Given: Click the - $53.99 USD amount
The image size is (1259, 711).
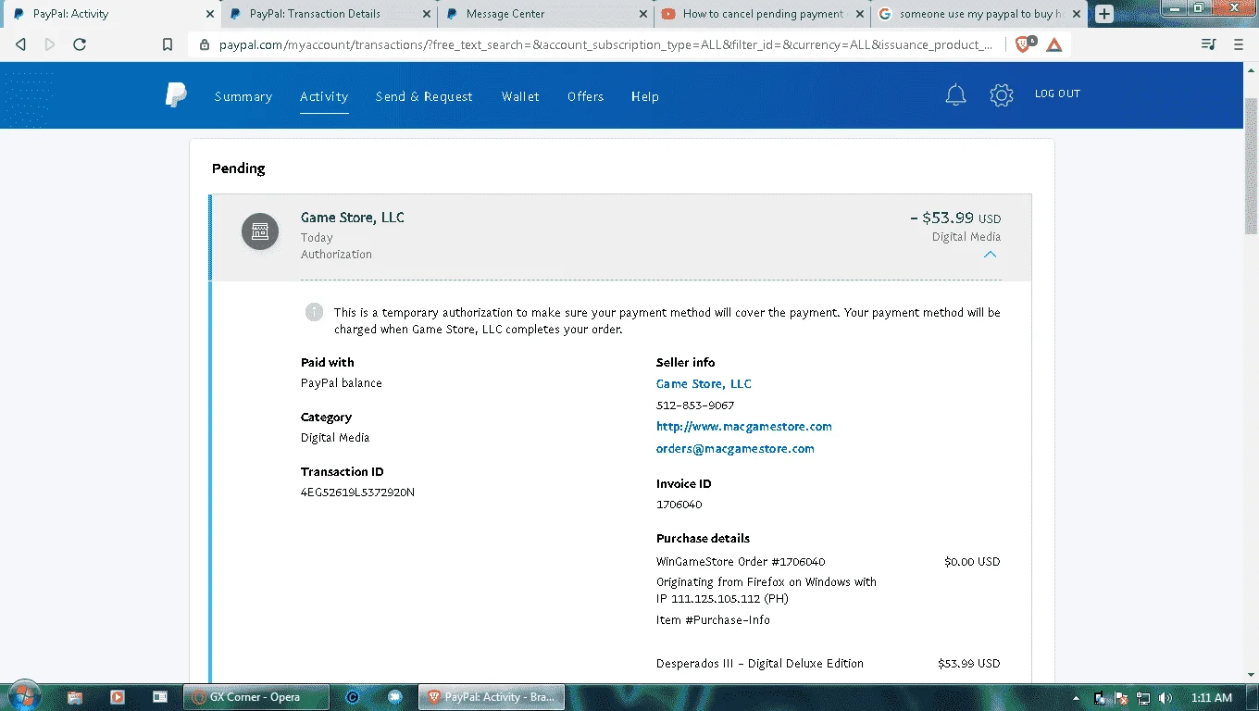Looking at the screenshot, I should pyautogui.click(x=955, y=218).
